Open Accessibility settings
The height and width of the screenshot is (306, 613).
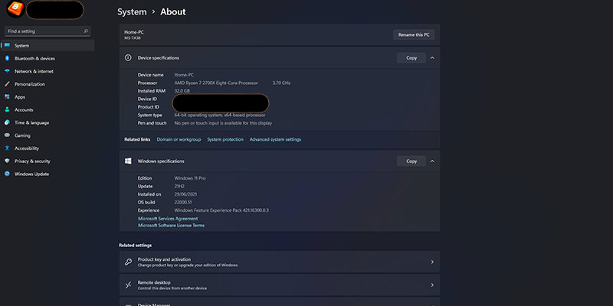pyautogui.click(x=48, y=148)
